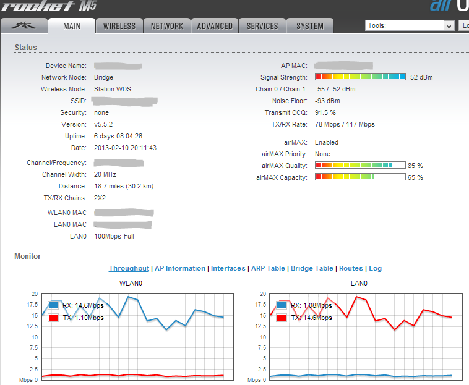Select airMAX Priority value 'None'
This screenshot has height=385, width=469.
point(322,154)
